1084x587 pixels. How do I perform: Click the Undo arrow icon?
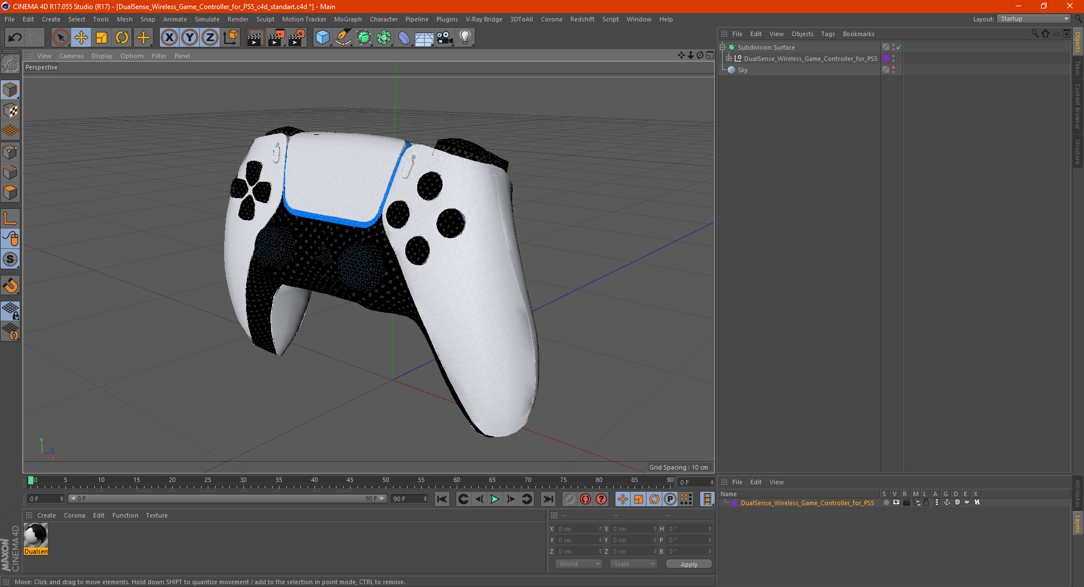pos(15,38)
